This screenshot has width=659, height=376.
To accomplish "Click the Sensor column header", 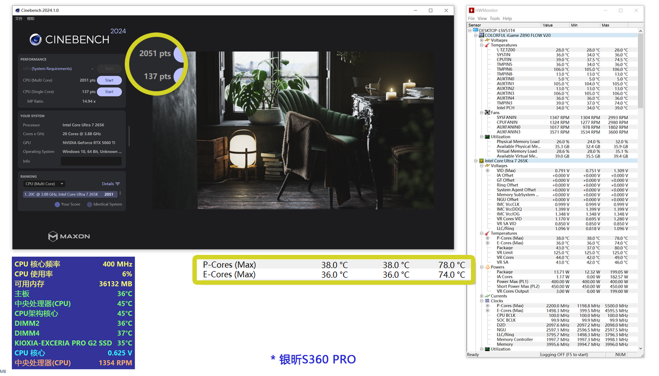I will coord(504,25).
